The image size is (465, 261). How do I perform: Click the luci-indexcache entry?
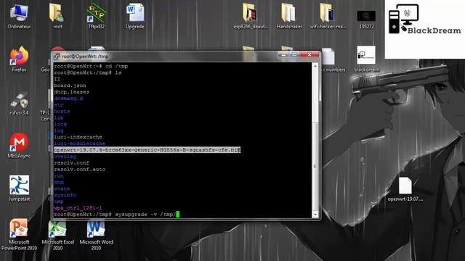tap(78, 137)
